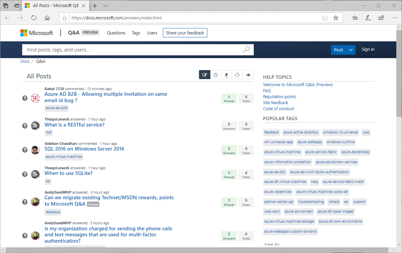Toggle Edge reading view icon
Image resolution: width=402 pixels, height=253 pixels.
(325, 18)
